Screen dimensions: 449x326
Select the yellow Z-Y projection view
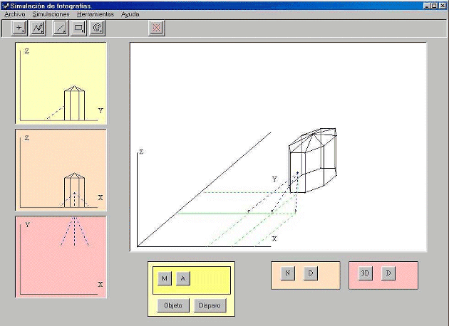(x=61, y=83)
